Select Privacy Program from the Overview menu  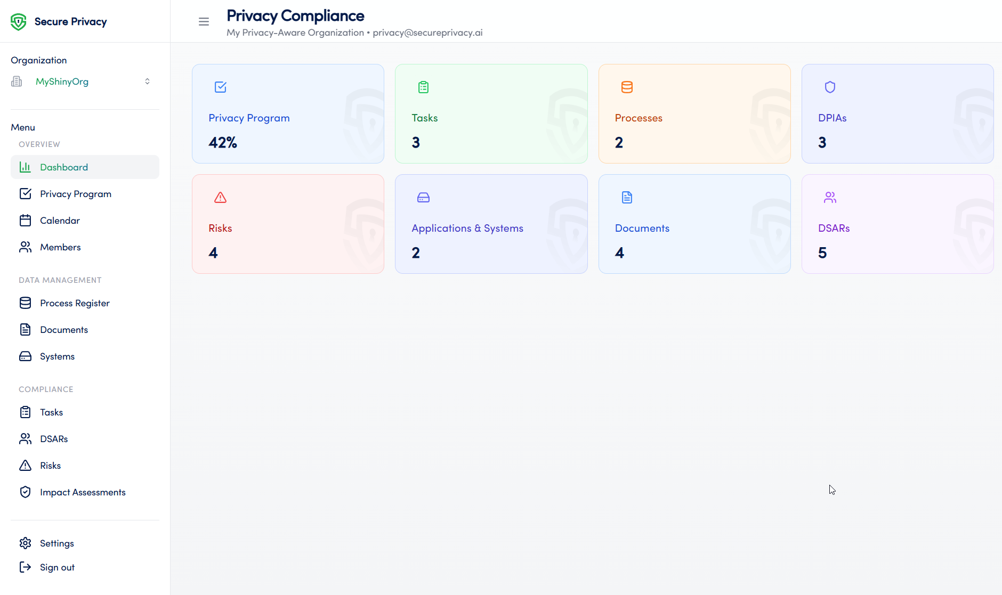(76, 193)
